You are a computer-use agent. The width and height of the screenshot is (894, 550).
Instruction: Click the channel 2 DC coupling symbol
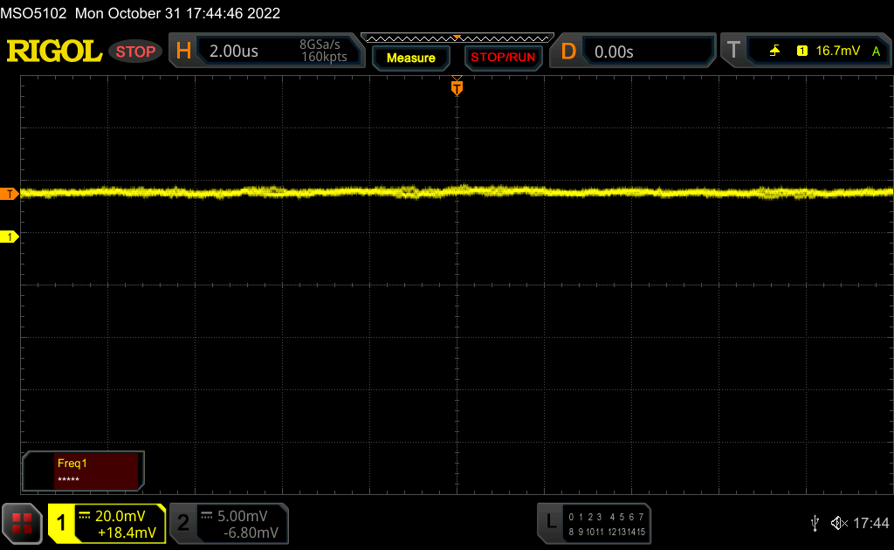pyautogui.click(x=206, y=516)
